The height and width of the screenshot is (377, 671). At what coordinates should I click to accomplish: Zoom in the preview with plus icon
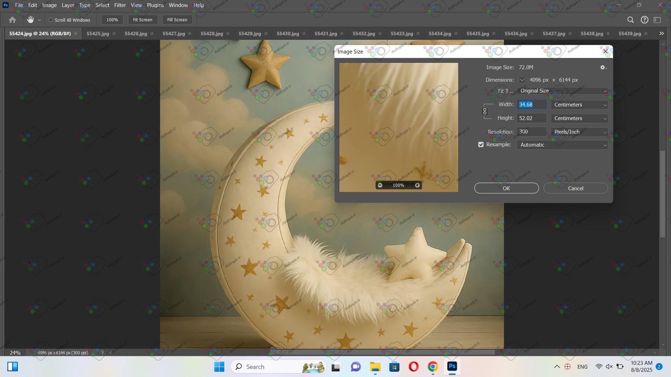pos(417,185)
